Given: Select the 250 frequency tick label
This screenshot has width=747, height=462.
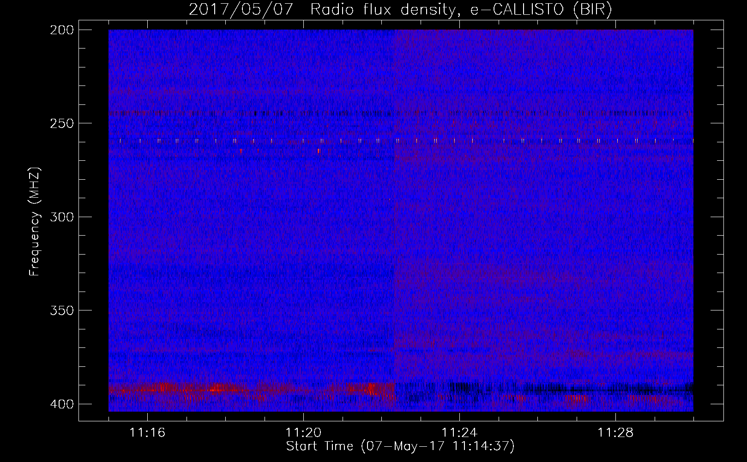Looking at the screenshot, I should (x=61, y=123).
